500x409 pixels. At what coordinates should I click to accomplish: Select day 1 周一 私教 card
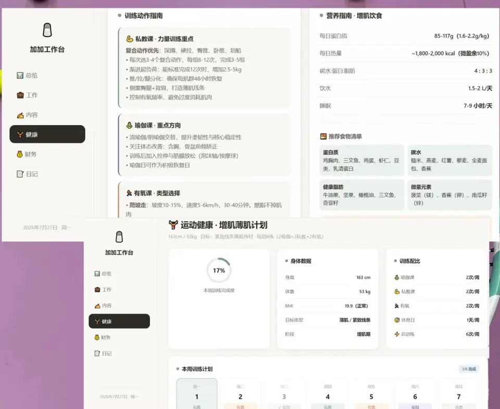coord(197,394)
